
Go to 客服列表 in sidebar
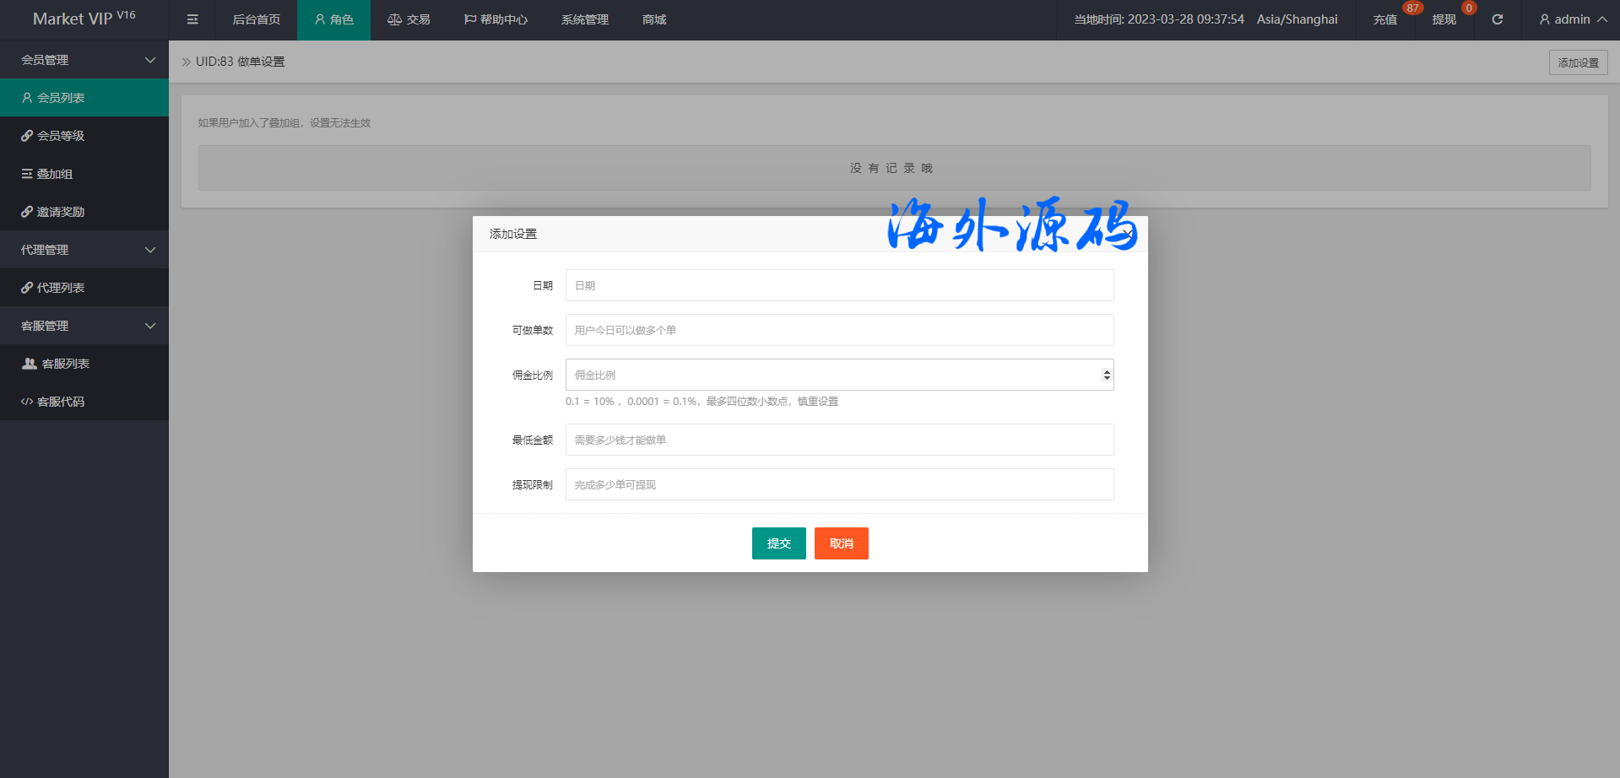tap(65, 364)
